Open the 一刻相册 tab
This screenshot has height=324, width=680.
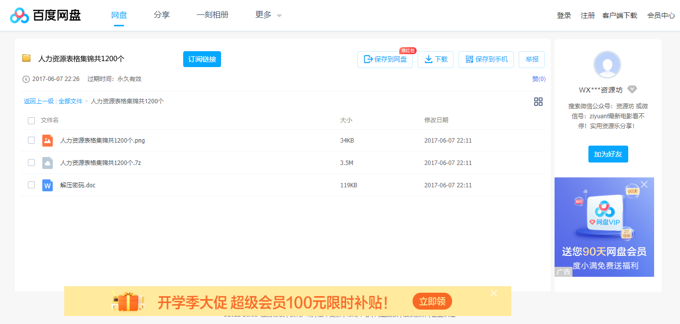[x=213, y=15]
